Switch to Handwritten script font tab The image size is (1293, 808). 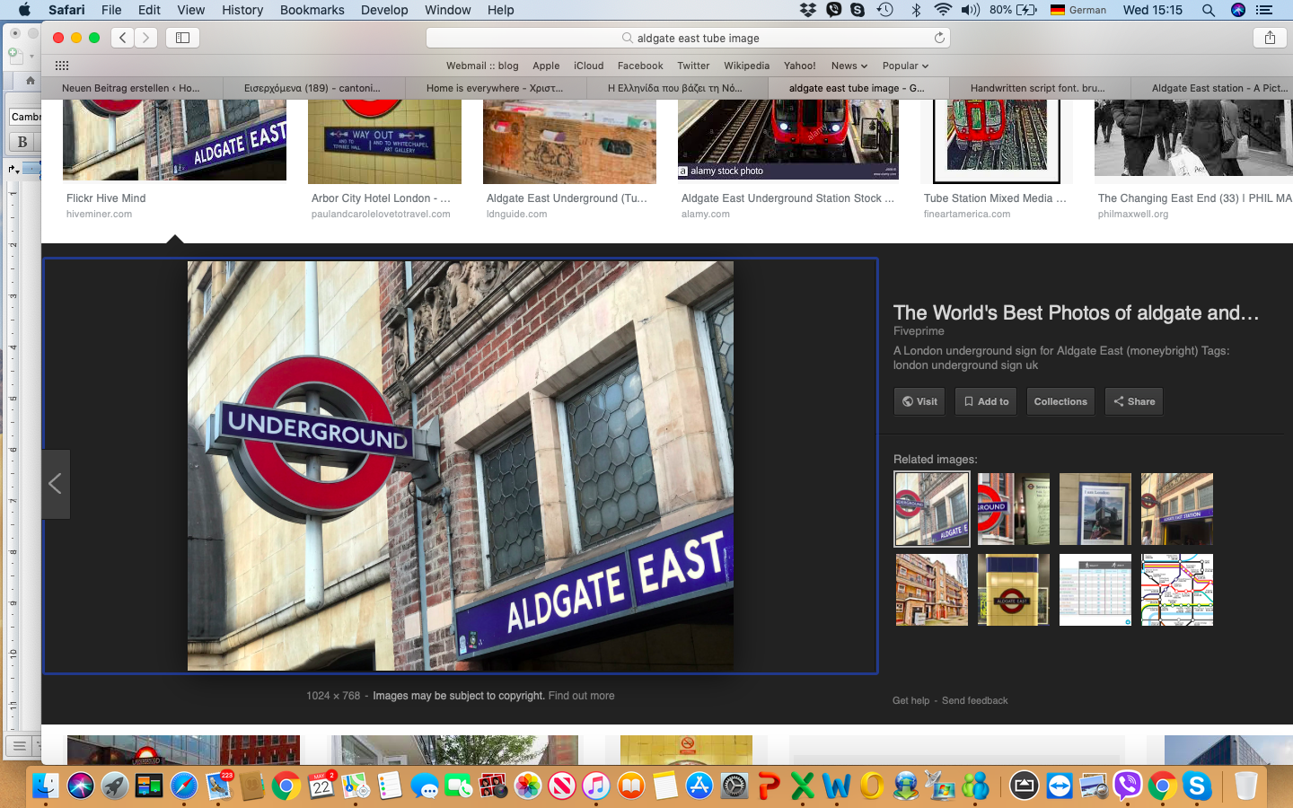pyautogui.click(x=1038, y=88)
